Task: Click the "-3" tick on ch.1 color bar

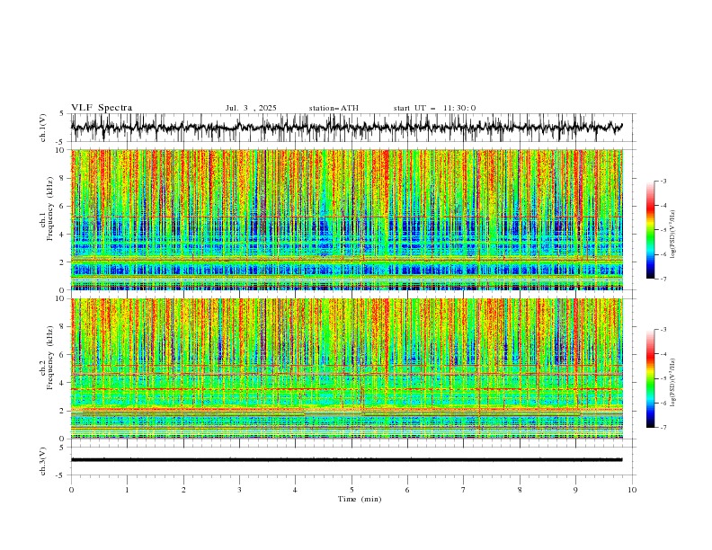Action: [x=663, y=181]
